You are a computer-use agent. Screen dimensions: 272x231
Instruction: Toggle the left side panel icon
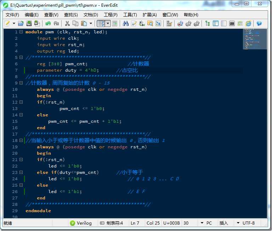216,23
